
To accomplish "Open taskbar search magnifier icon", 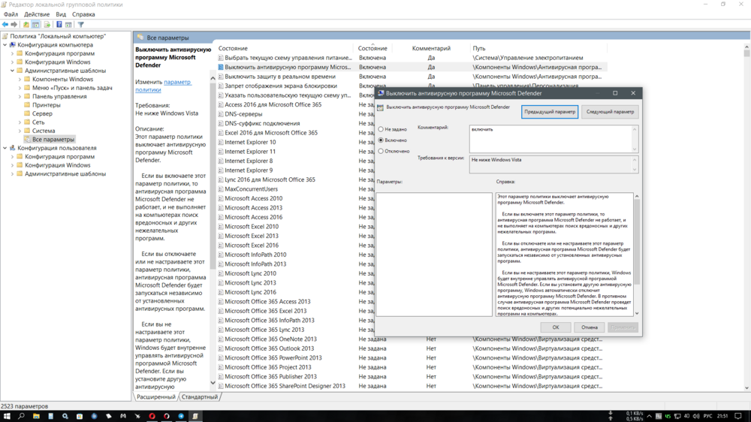I will coord(21,416).
